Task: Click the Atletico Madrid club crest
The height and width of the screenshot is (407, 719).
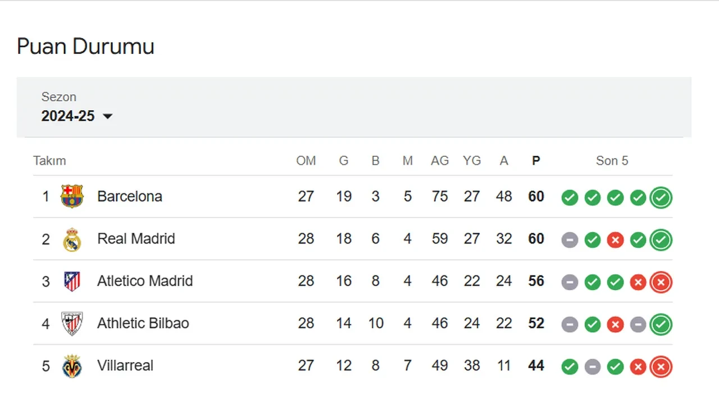Action: [72, 281]
